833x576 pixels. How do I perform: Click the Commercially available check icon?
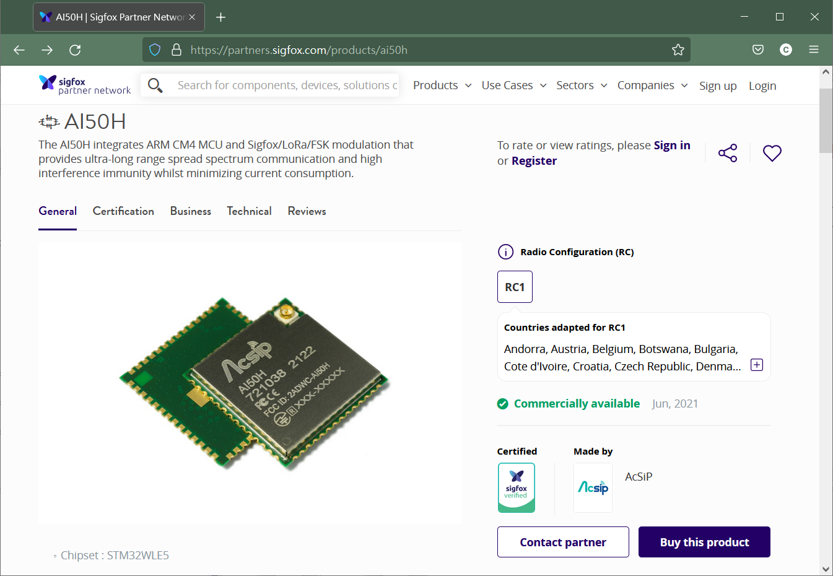point(503,404)
